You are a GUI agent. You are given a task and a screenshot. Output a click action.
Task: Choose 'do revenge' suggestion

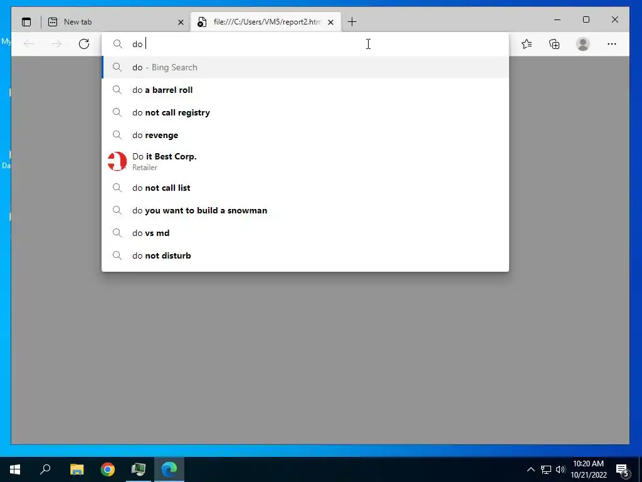pyautogui.click(x=305, y=135)
